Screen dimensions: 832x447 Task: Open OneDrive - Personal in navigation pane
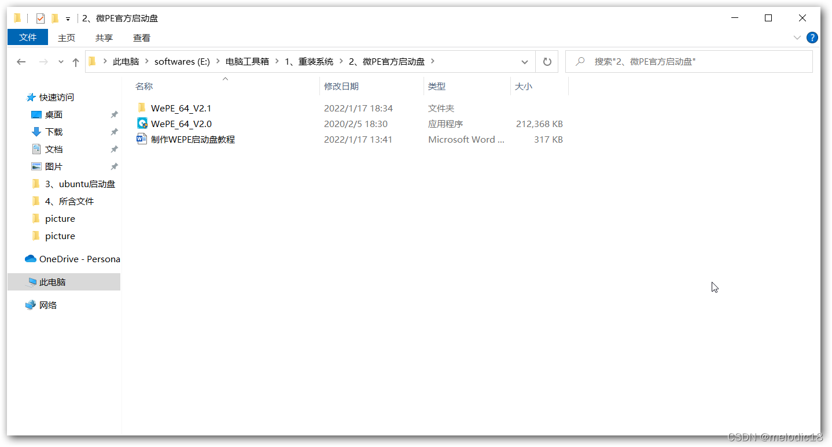pyautogui.click(x=79, y=259)
